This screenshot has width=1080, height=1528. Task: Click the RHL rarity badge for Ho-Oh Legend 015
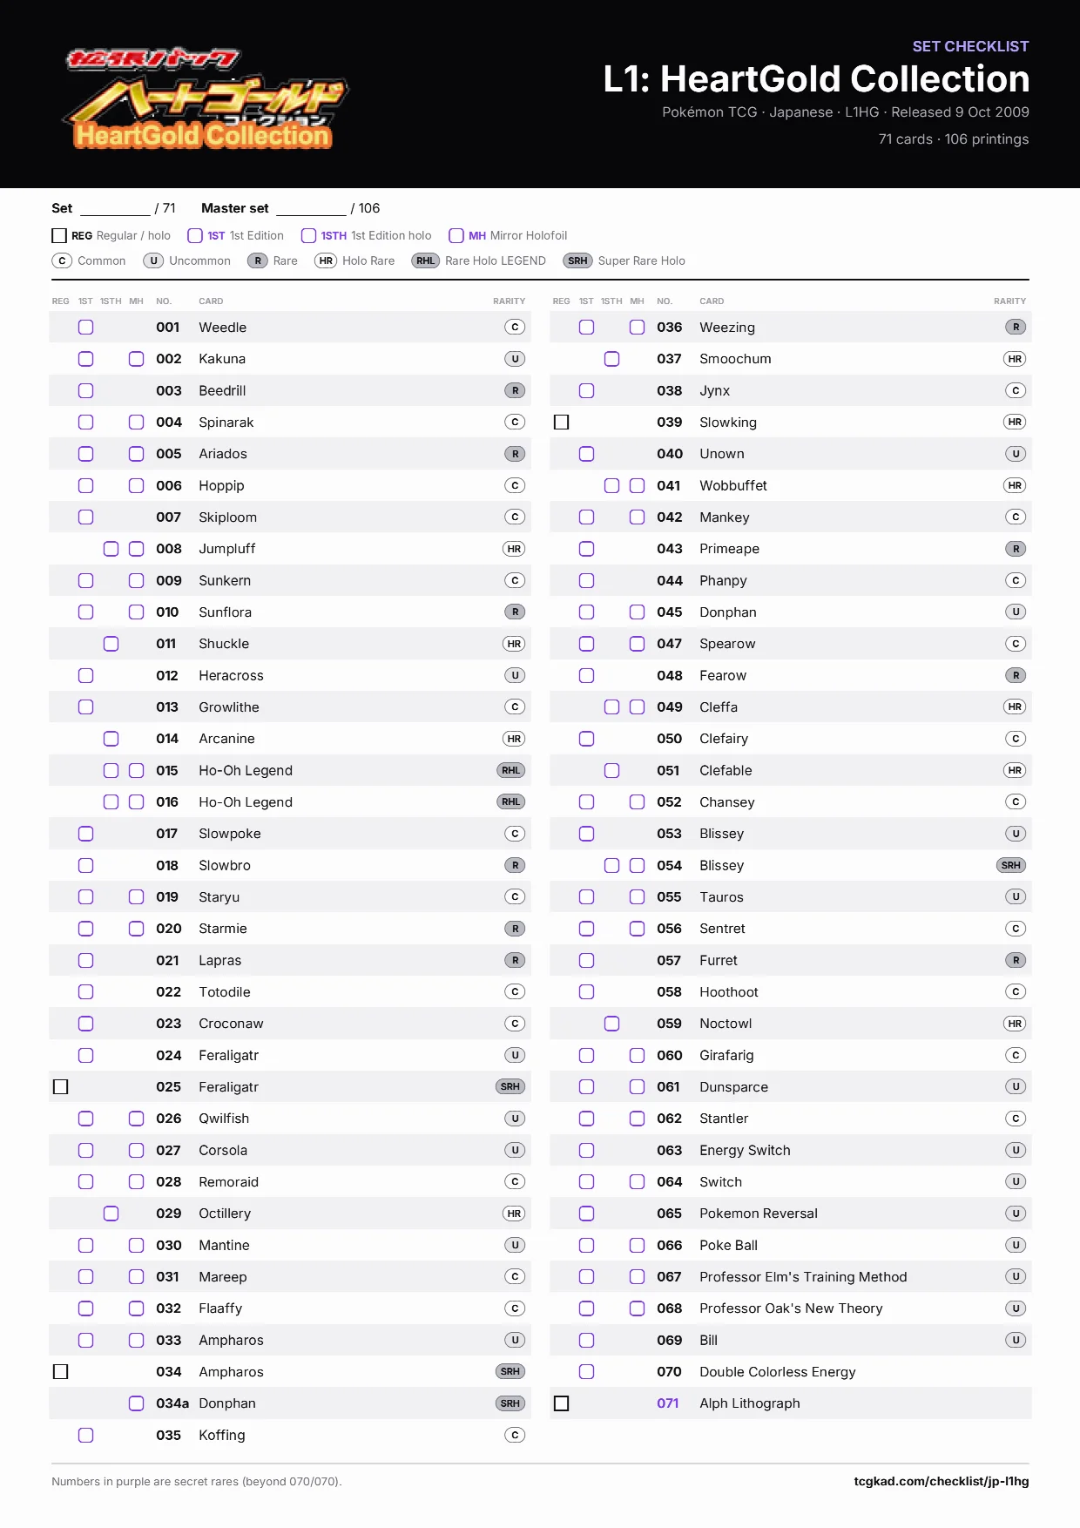point(511,770)
